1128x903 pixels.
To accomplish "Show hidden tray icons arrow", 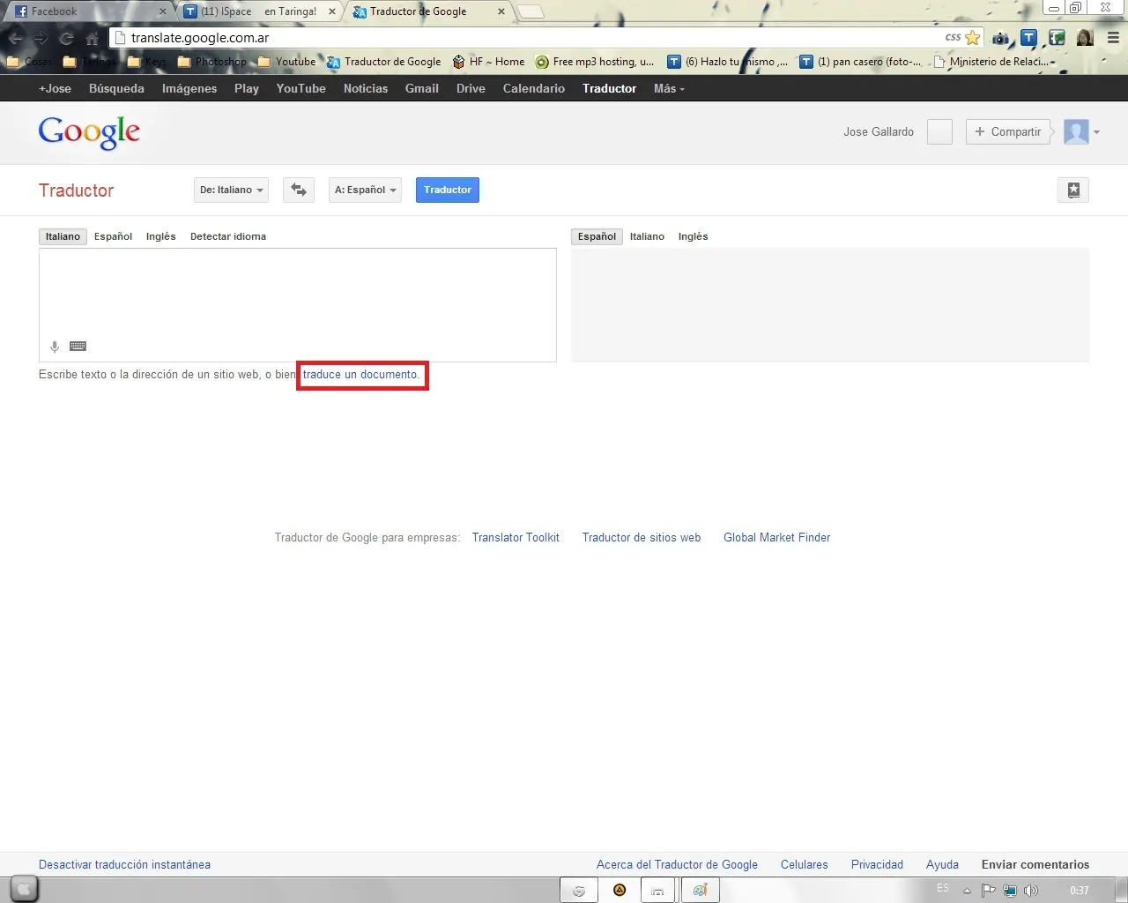I will (967, 891).
